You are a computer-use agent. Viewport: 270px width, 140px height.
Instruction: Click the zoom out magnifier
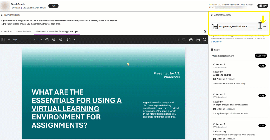point(54,40)
